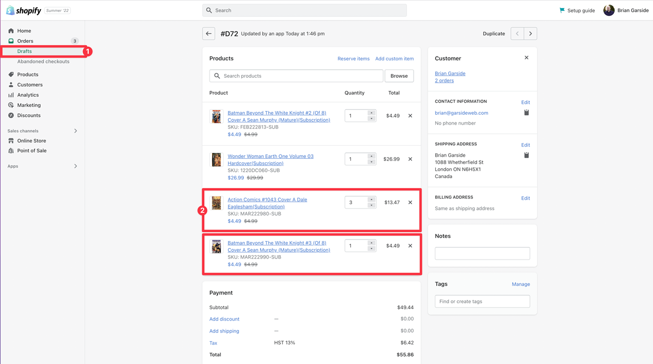The width and height of the screenshot is (653, 364).
Task: Focus the Search products field
Action: (x=297, y=76)
